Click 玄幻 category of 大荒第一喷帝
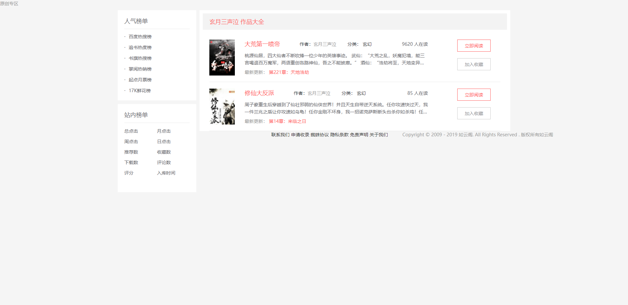 [x=367, y=44]
